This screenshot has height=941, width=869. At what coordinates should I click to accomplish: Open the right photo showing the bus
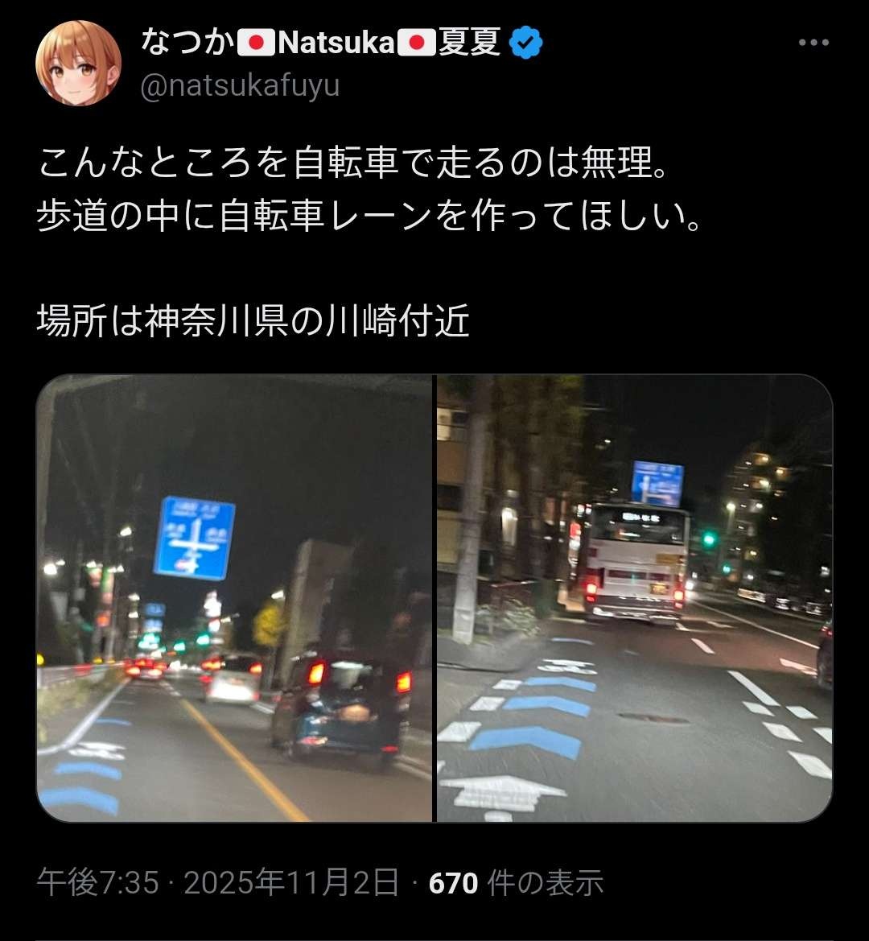(635, 598)
